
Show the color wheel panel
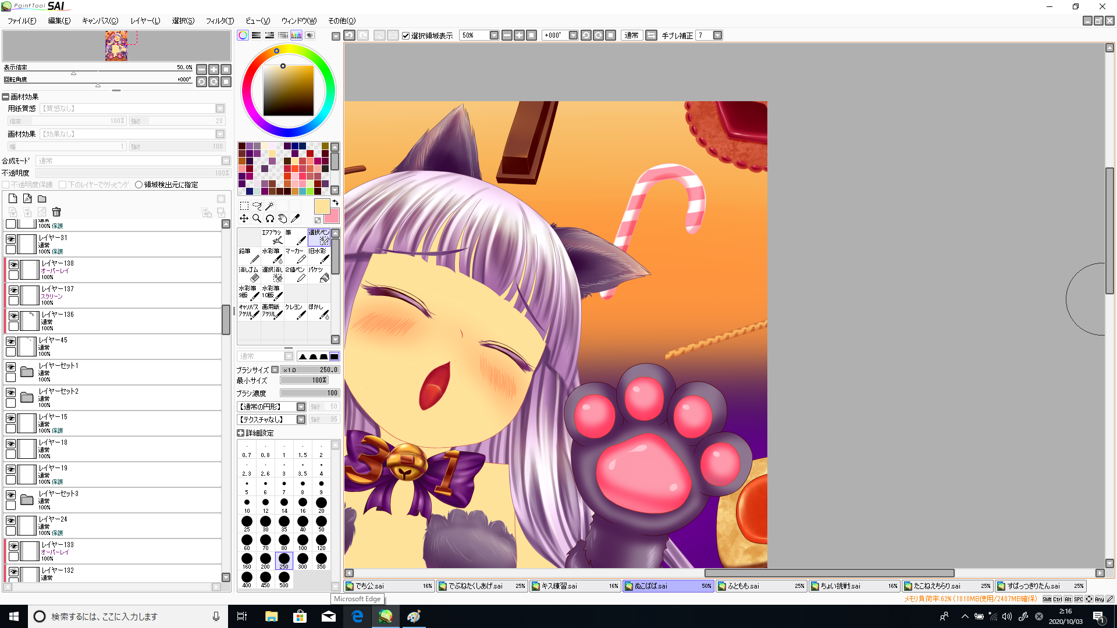243,35
